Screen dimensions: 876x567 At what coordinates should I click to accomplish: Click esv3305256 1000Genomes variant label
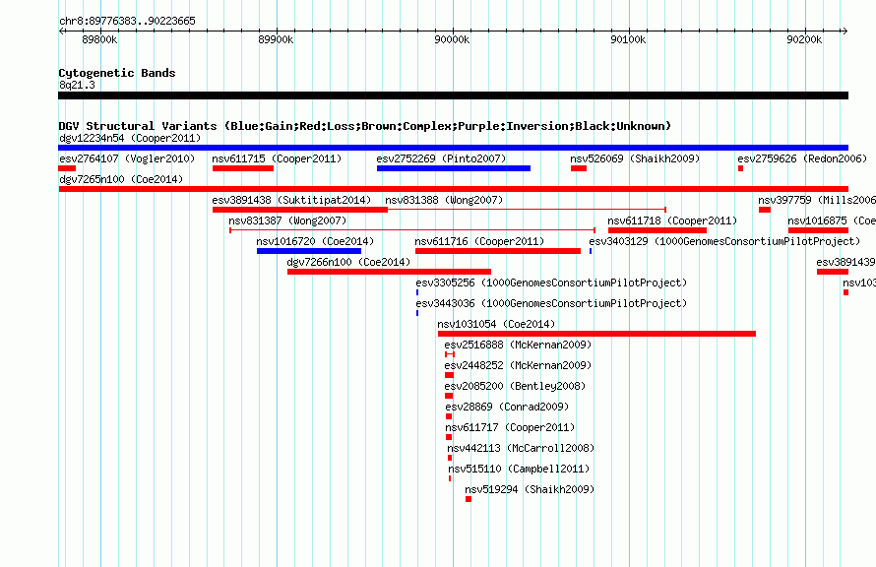click(551, 283)
